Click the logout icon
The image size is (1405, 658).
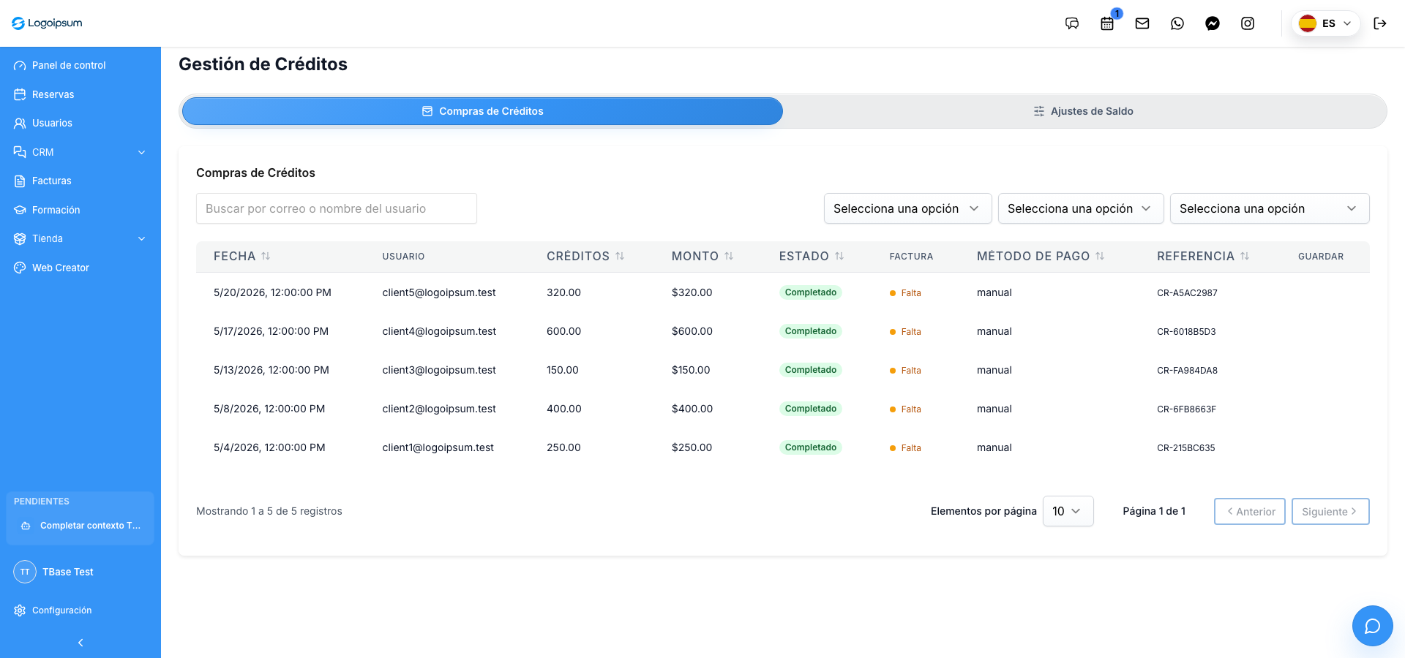coord(1380,23)
